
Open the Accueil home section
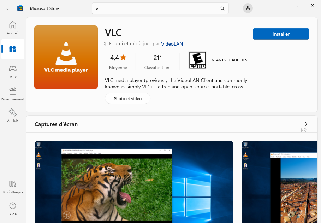13,28
